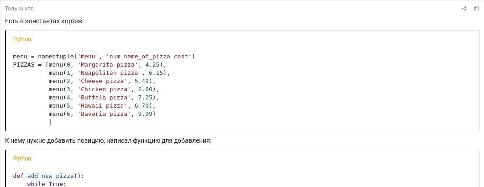Click the share post icon

pyautogui.click(x=464, y=9)
